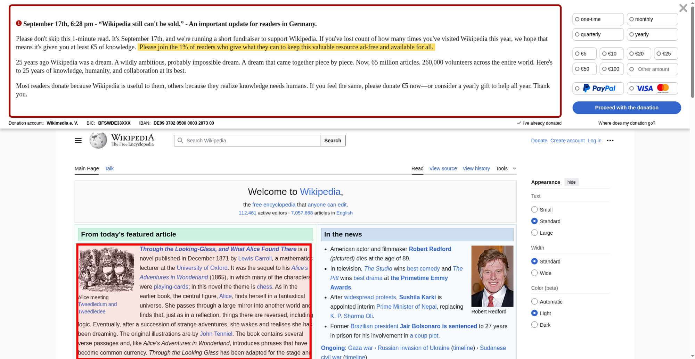Open the hamburger main menu icon
Image resolution: width=695 pixels, height=359 pixels.
point(78,141)
